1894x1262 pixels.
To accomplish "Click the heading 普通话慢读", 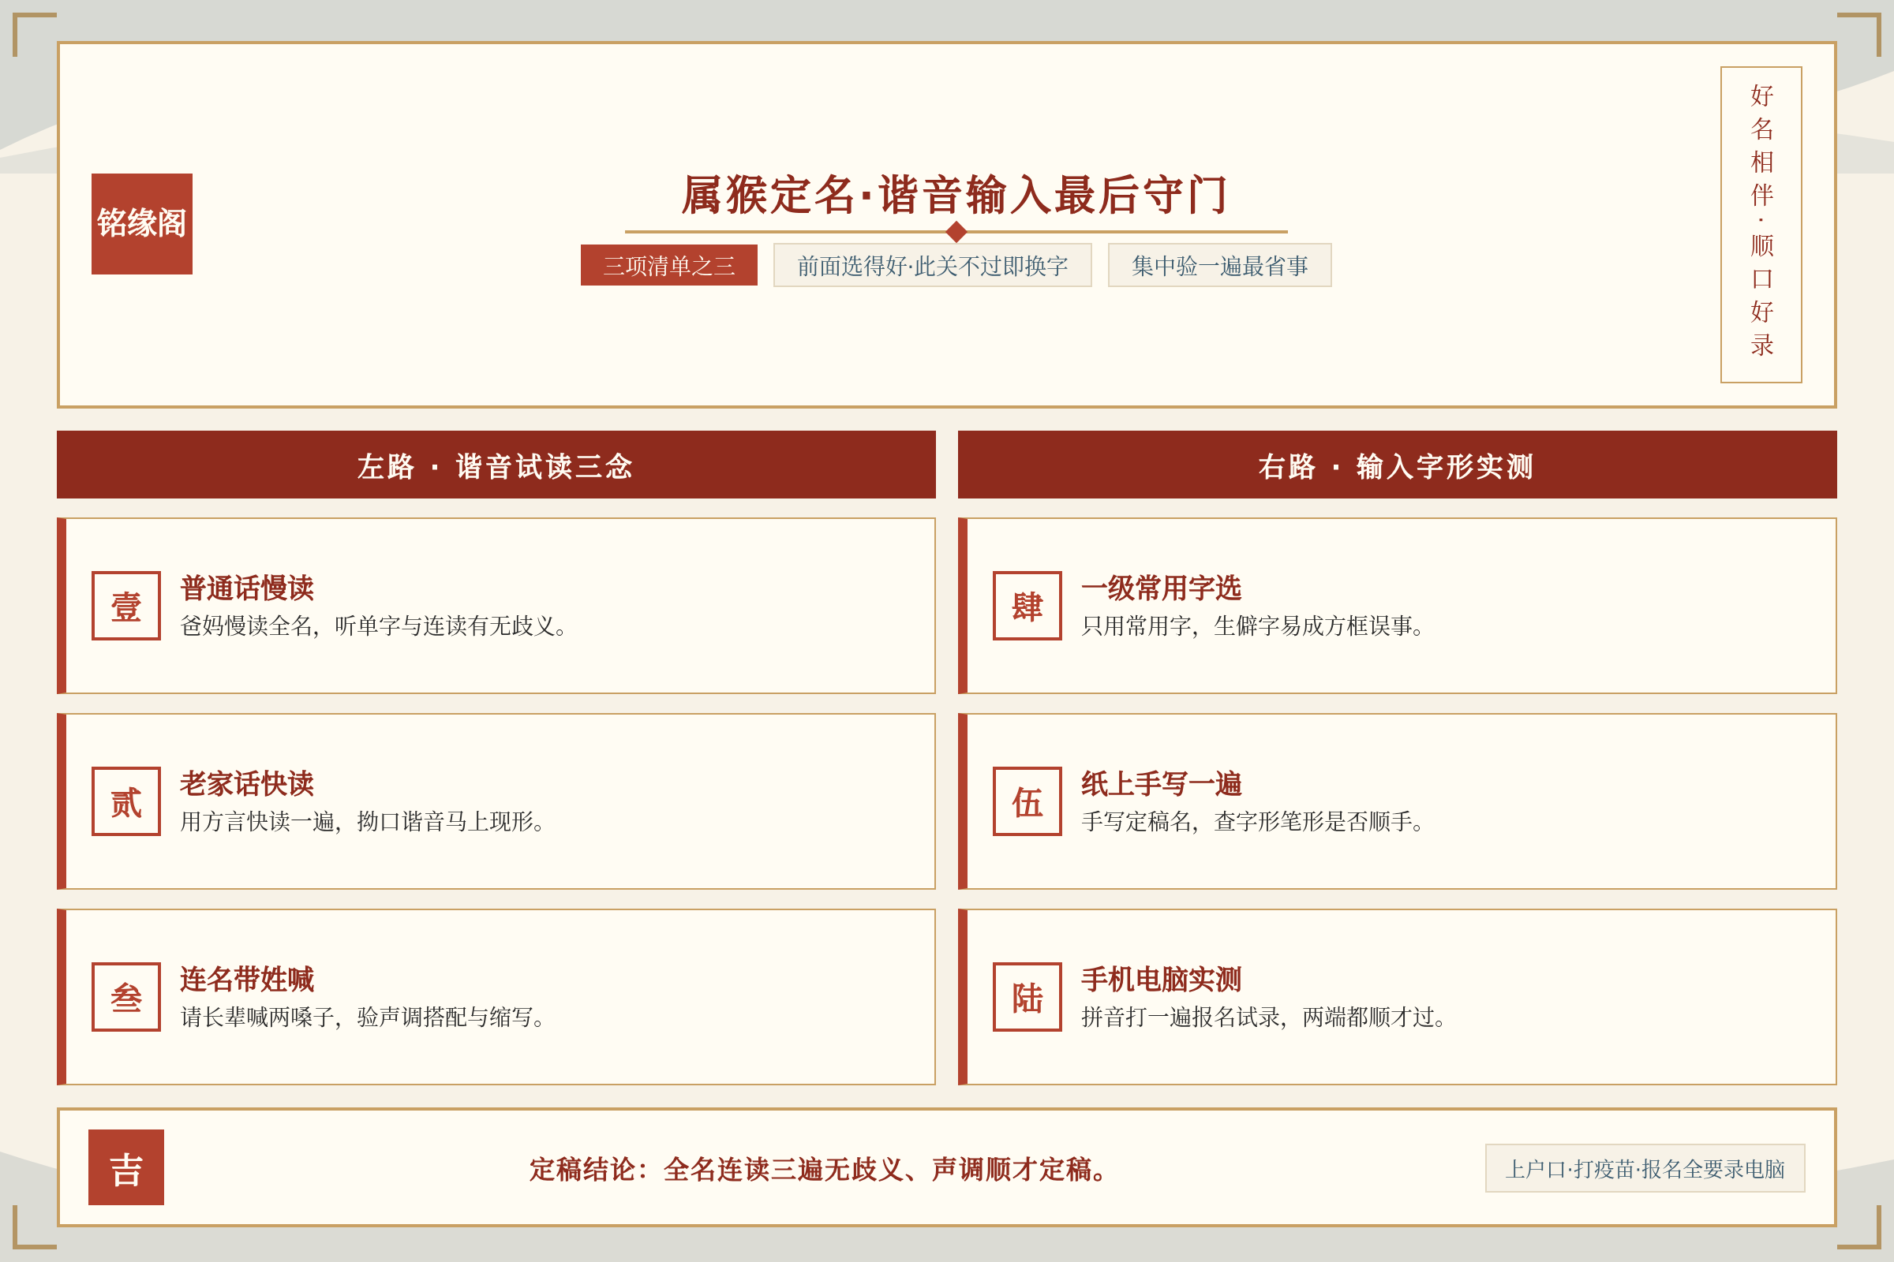I will click(x=247, y=588).
